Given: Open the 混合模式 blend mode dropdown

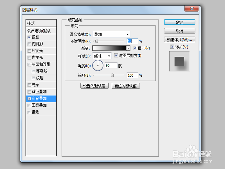Looking at the screenshot, I should [x=128, y=34].
